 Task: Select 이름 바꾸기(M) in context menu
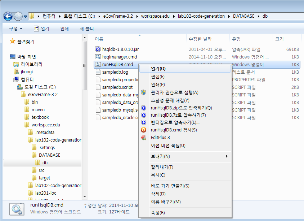tap(166, 201)
